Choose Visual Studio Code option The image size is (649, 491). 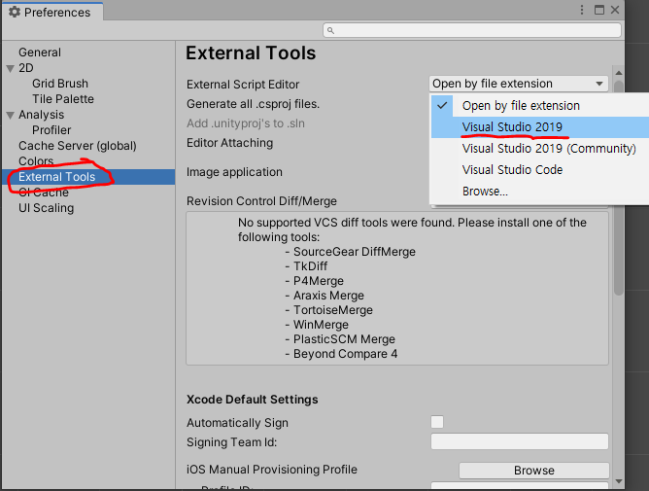point(540,170)
